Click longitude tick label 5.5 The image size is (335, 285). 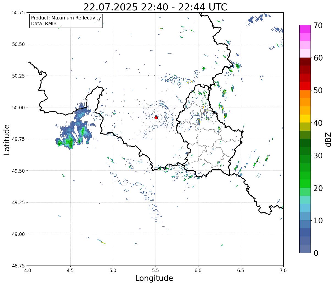156,270
